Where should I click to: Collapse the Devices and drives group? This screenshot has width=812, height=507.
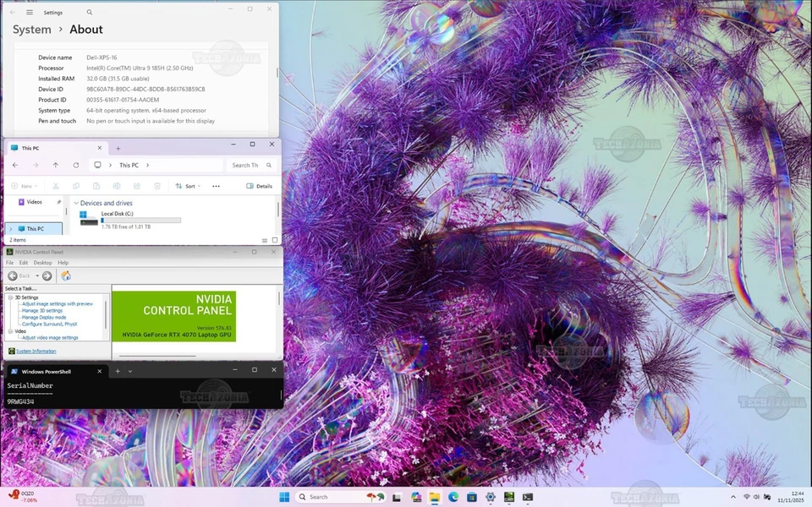tap(76, 204)
